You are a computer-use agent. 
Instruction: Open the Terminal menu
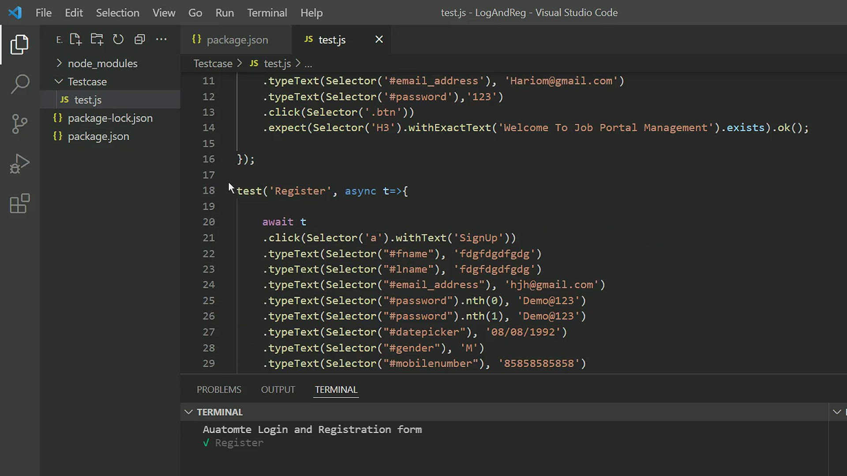click(267, 13)
